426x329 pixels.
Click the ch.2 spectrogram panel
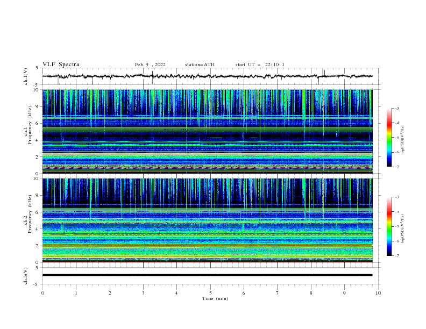207,220
